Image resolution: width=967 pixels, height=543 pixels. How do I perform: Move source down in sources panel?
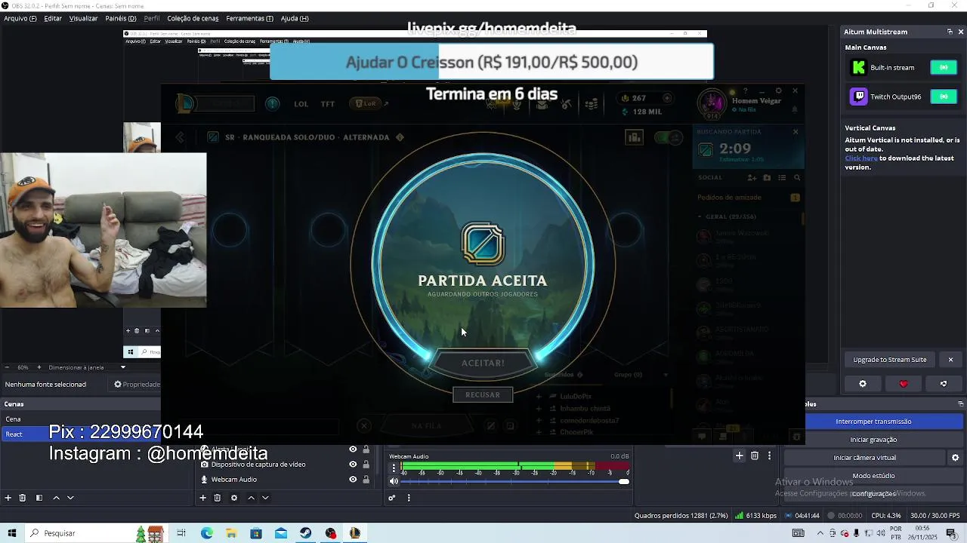pyautogui.click(x=265, y=498)
